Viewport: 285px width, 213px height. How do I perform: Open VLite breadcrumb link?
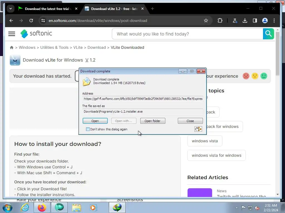78,47
